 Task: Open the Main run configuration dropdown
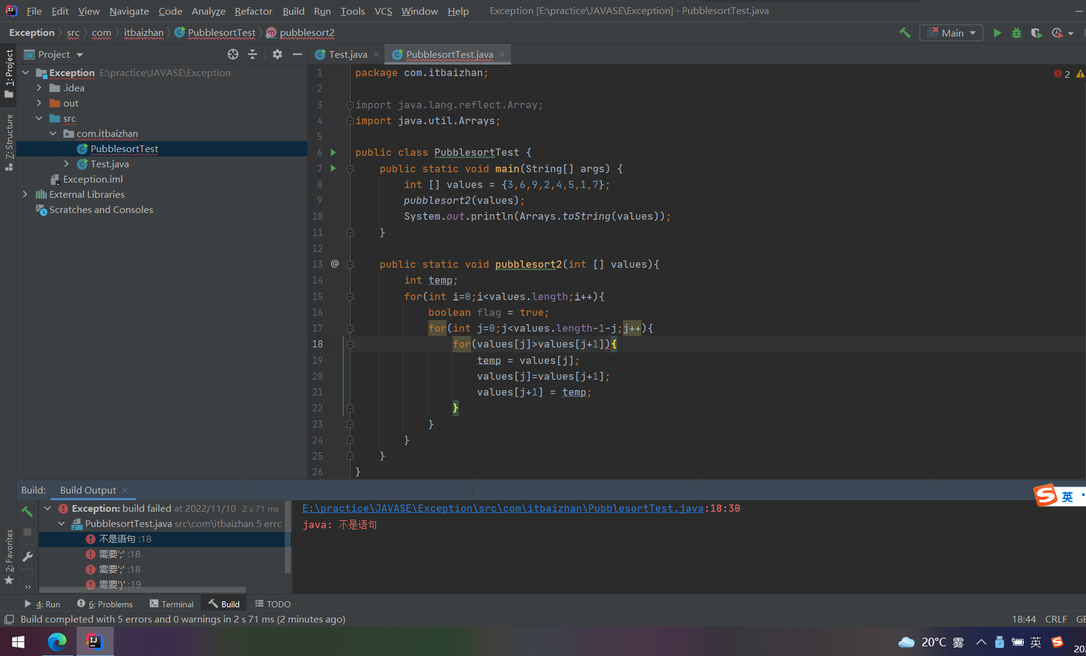[951, 33]
